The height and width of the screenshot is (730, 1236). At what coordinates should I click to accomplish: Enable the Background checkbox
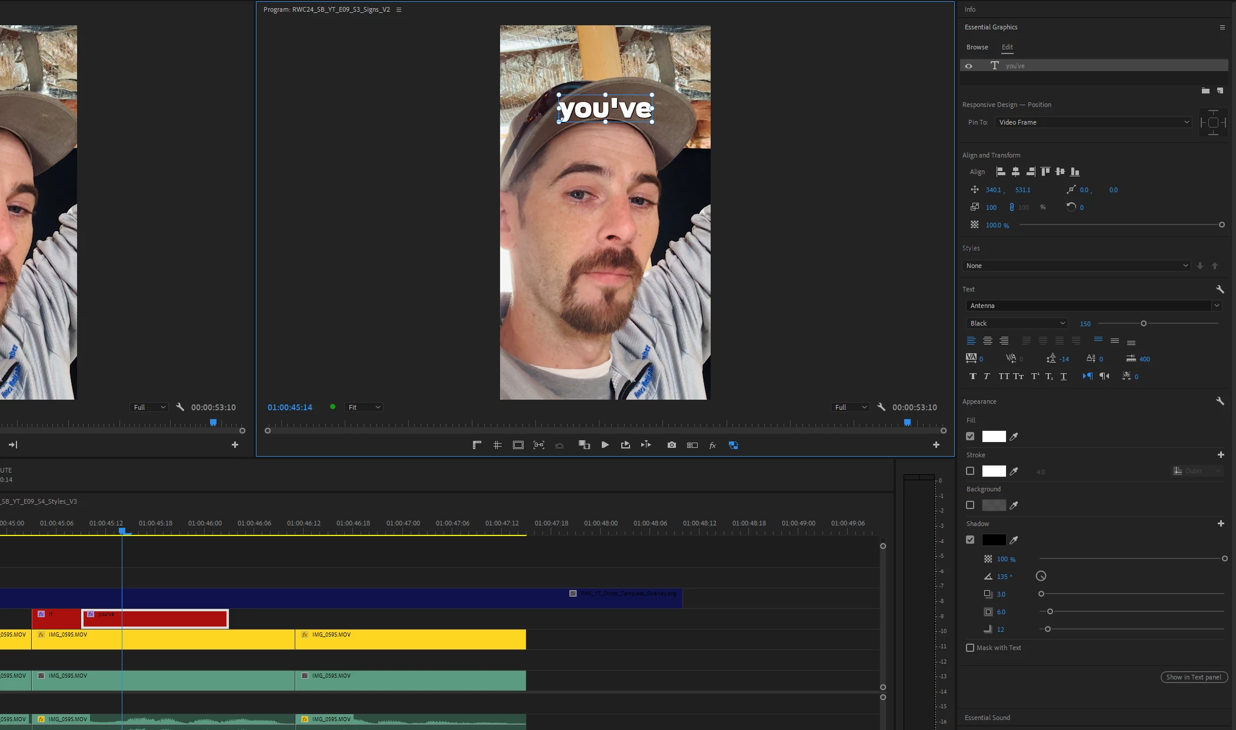[x=970, y=505]
